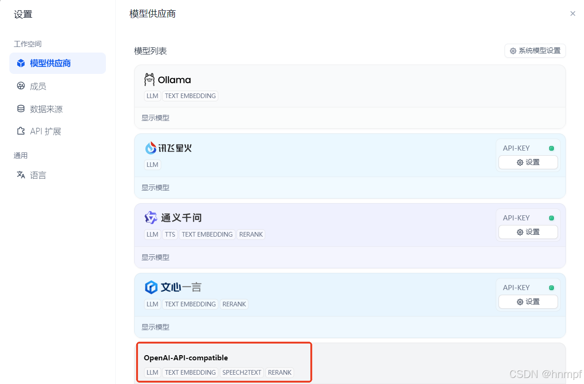Click green status dot for 讯飞星火
Image resolution: width=584 pixels, height=384 pixels.
click(551, 148)
